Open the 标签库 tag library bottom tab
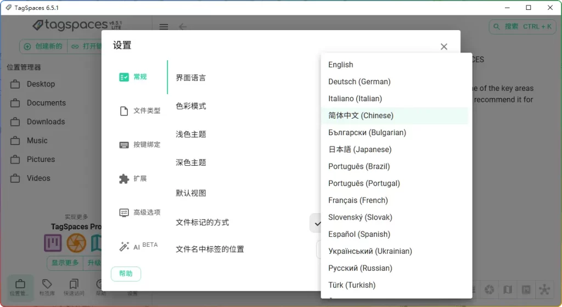This screenshot has height=307, width=562. (x=47, y=287)
